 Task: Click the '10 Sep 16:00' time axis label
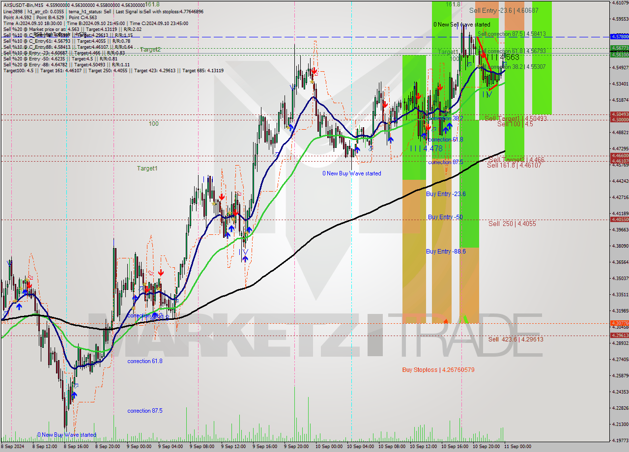coord(455,447)
